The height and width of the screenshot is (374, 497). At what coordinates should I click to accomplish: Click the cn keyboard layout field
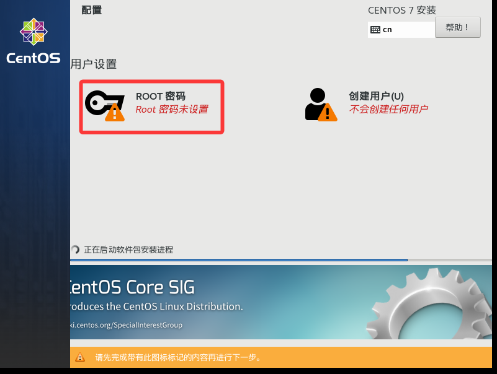pyautogui.click(x=401, y=30)
